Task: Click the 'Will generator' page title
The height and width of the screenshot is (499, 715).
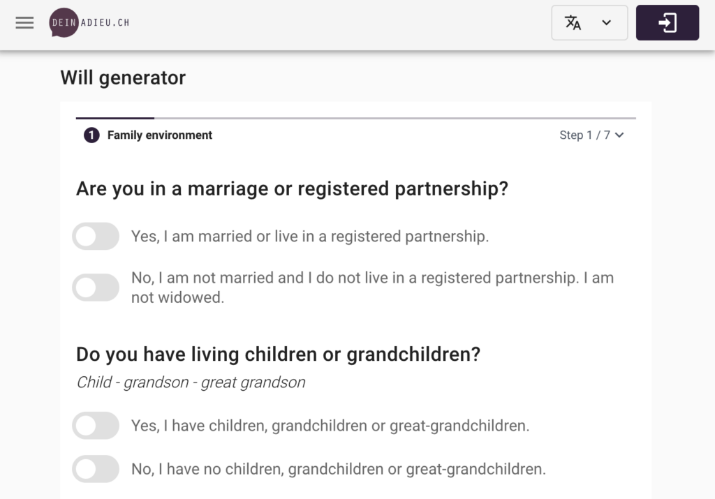Action: point(123,77)
